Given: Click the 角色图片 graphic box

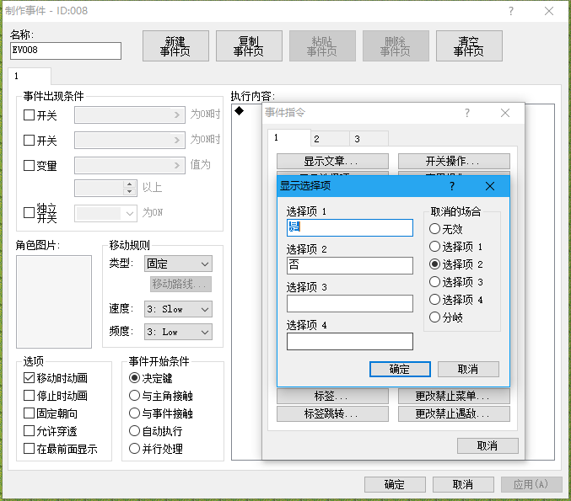Looking at the screenshot, I should 54,301.
